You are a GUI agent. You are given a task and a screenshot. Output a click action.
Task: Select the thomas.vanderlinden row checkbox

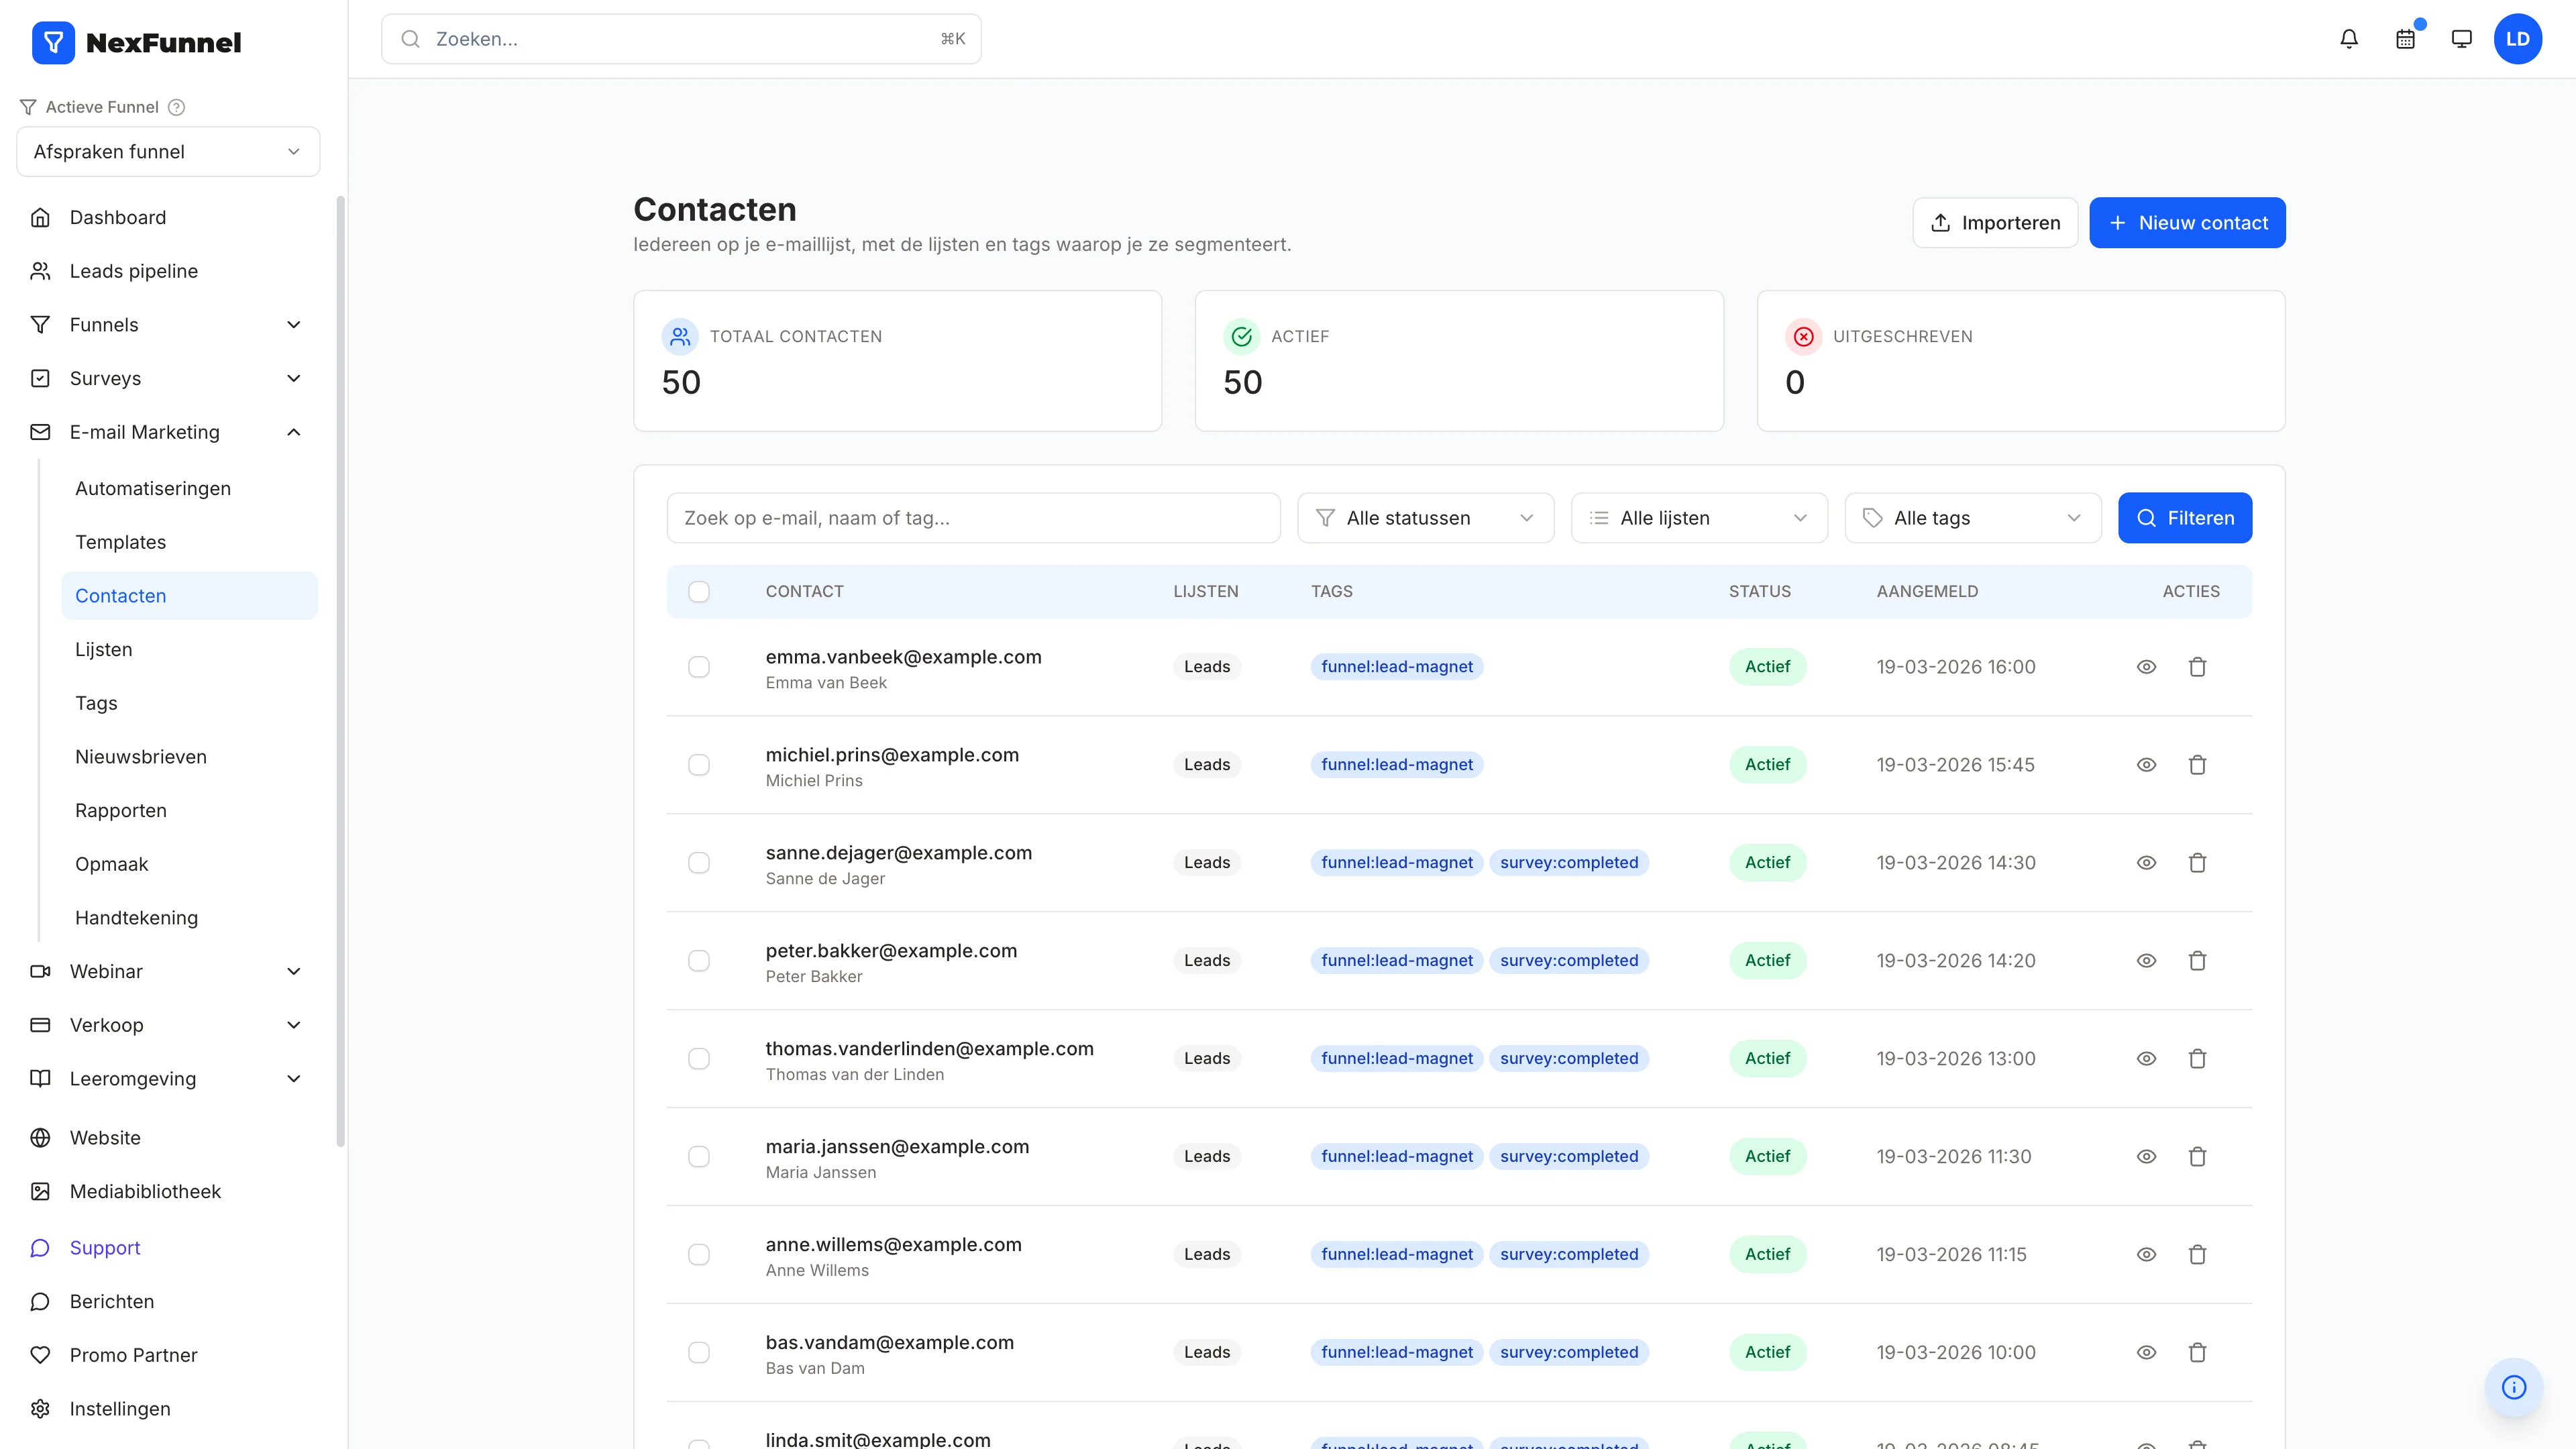699,1059
